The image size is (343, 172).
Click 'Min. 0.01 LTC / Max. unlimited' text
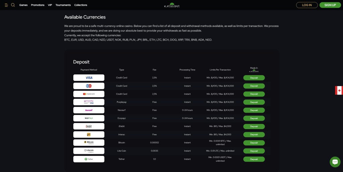tap(220, 151)
